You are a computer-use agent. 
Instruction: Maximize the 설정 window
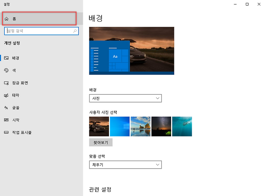247,4
